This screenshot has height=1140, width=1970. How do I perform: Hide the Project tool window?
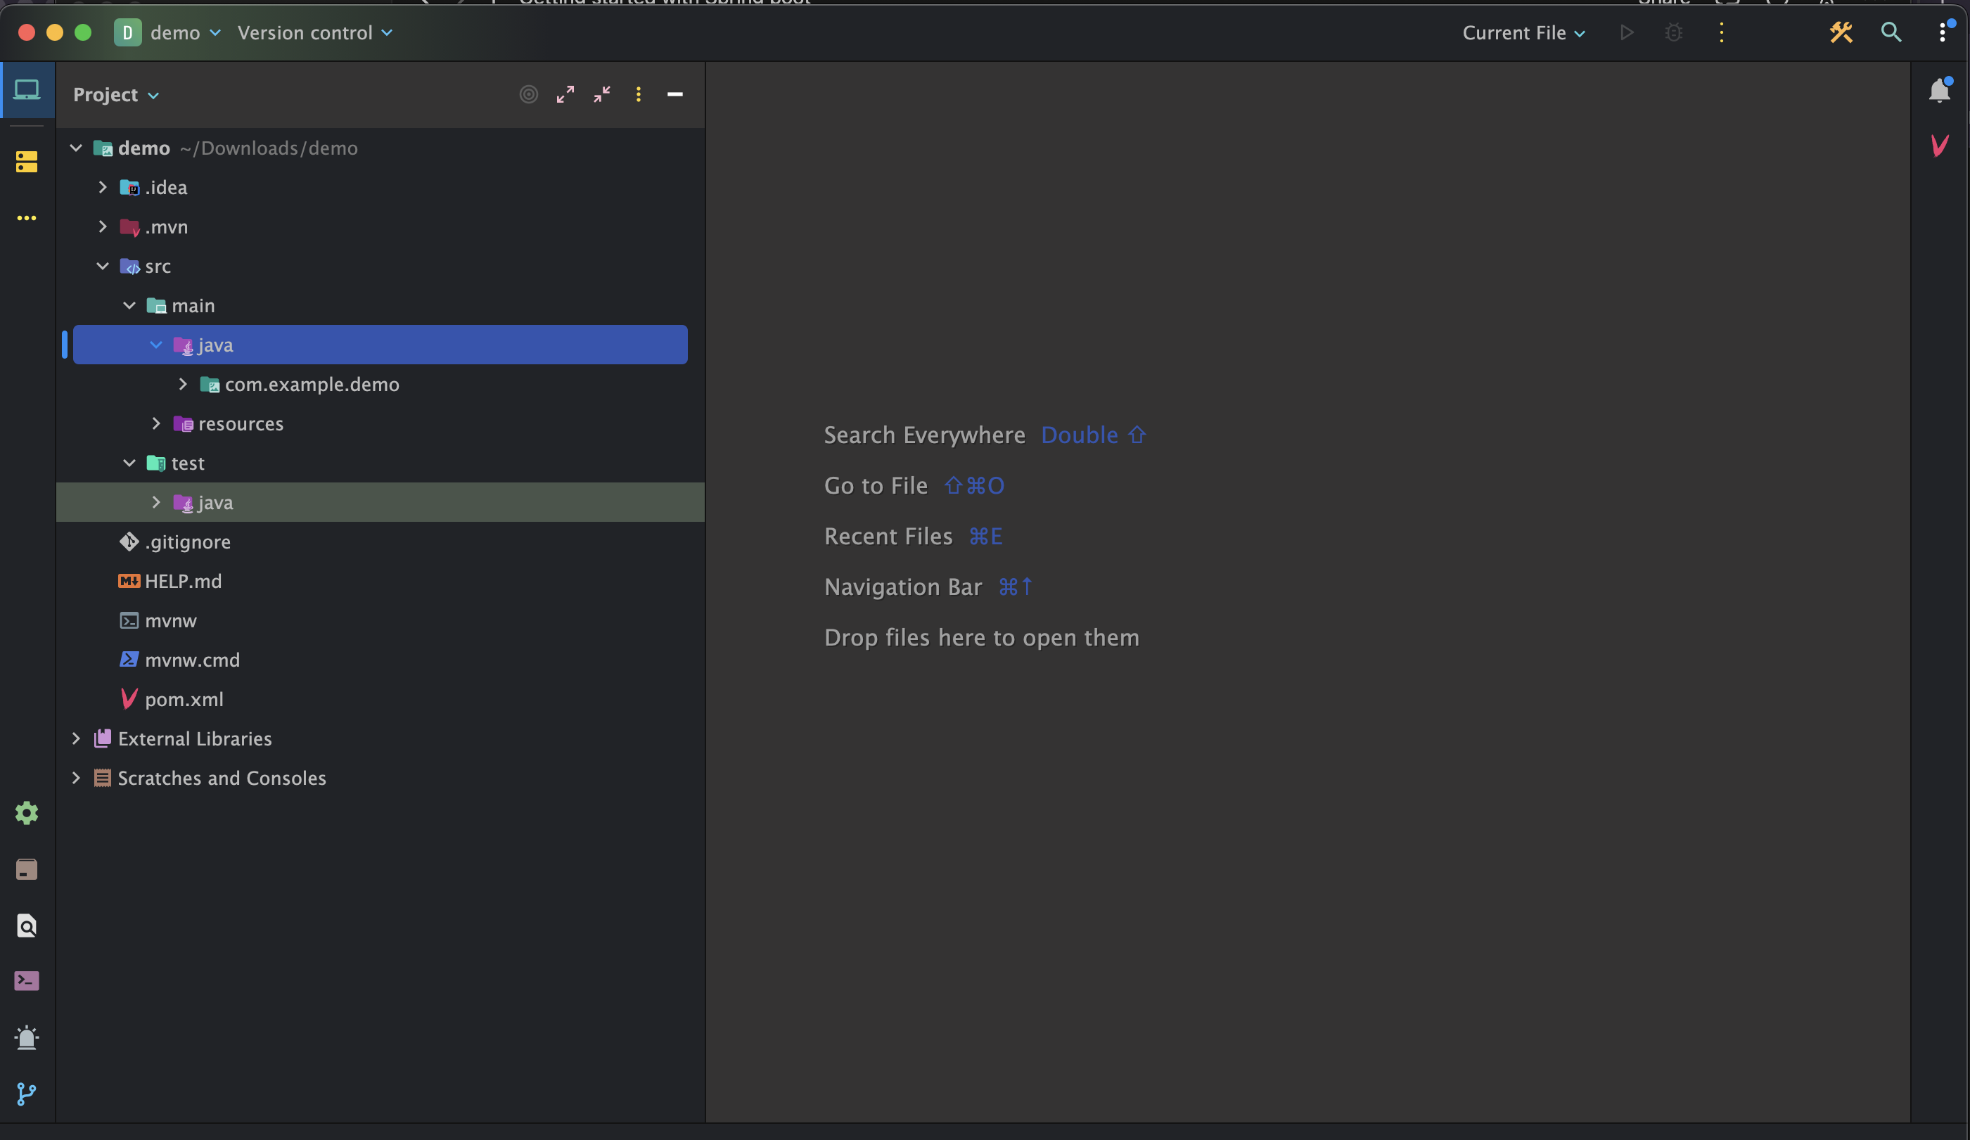point(674,95)
